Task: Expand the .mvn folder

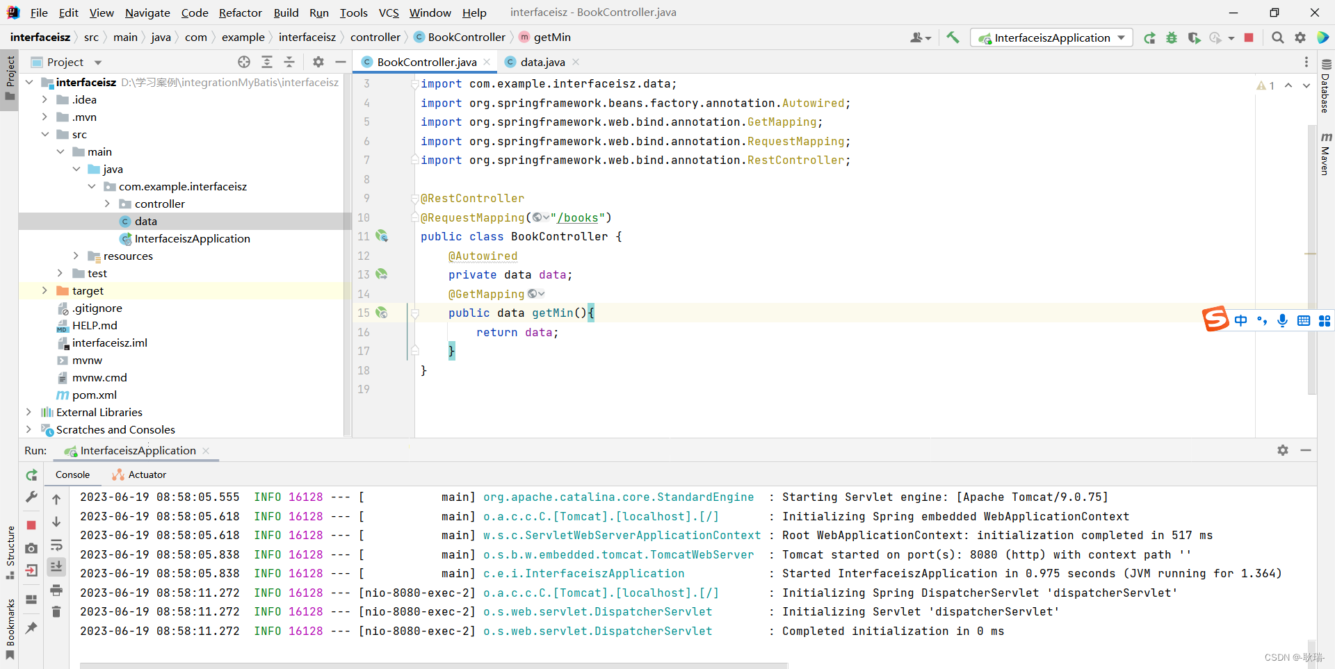Action: (44, 117)
